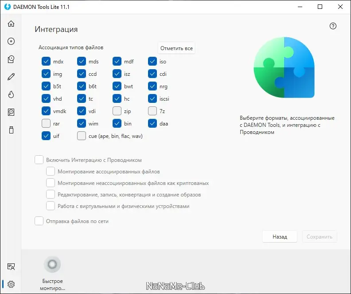This screenshot has width=351, height=294.
Task: Uncheck the hc file association
Action: point(117,98)
